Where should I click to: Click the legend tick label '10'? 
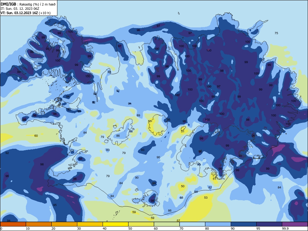28,229
